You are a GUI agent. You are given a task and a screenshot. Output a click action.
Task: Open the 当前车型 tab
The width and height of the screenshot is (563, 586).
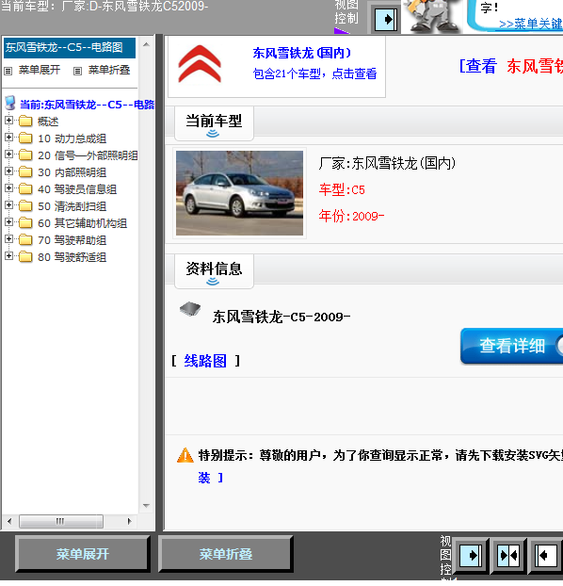tap(214, 123)
